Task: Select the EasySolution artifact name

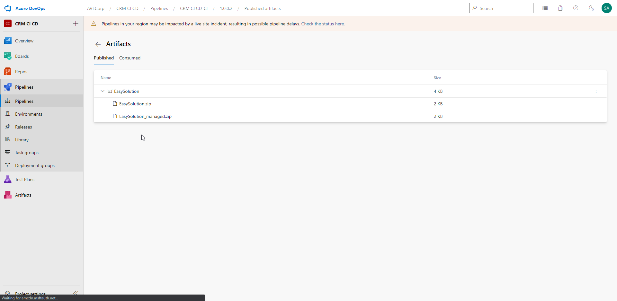Action: [x=127, y=91]
